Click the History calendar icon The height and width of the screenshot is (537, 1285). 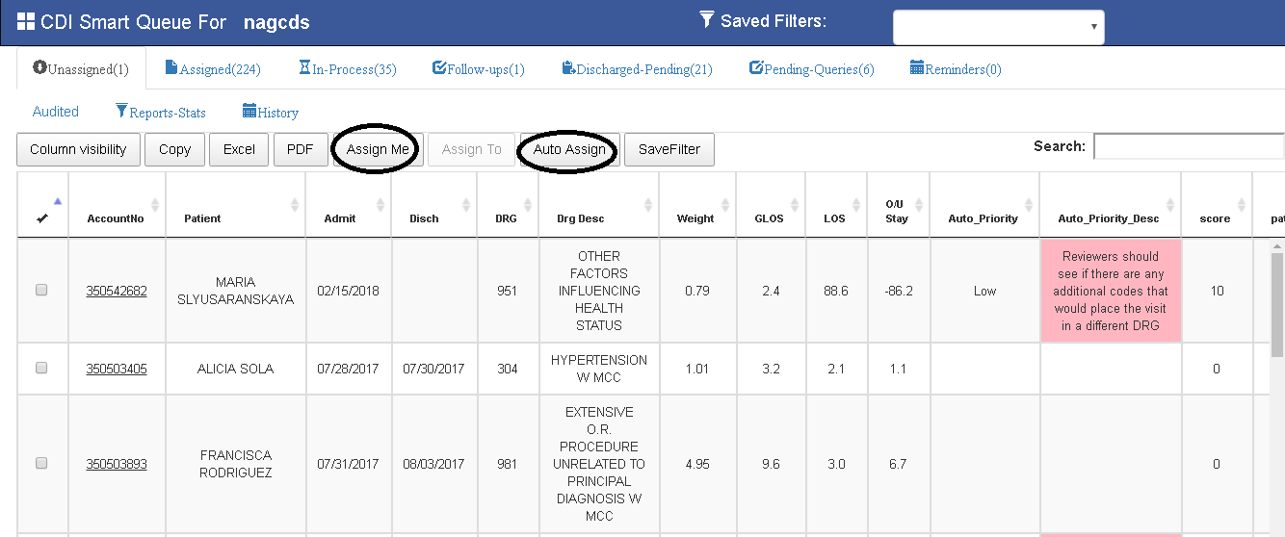click(249, 111)
